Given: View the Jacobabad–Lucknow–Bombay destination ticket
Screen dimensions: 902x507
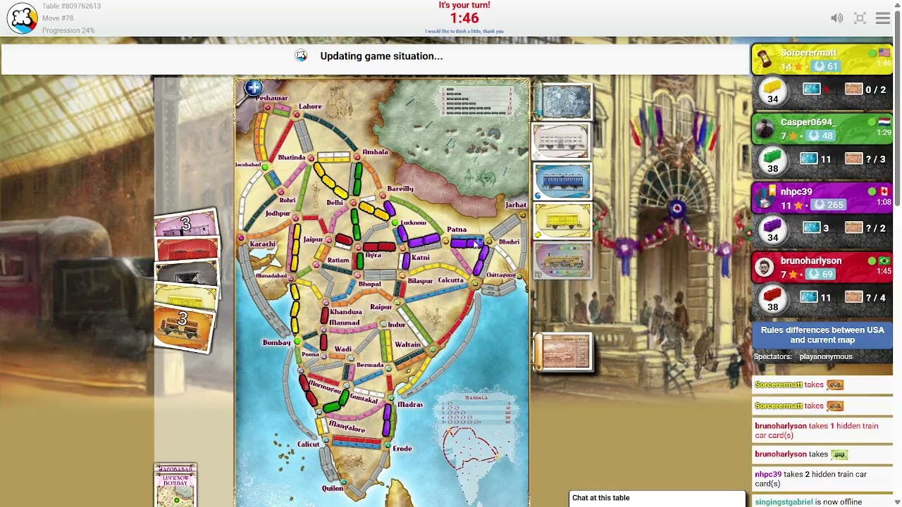Looking at the screenshot, I should [x=175, y=484].
